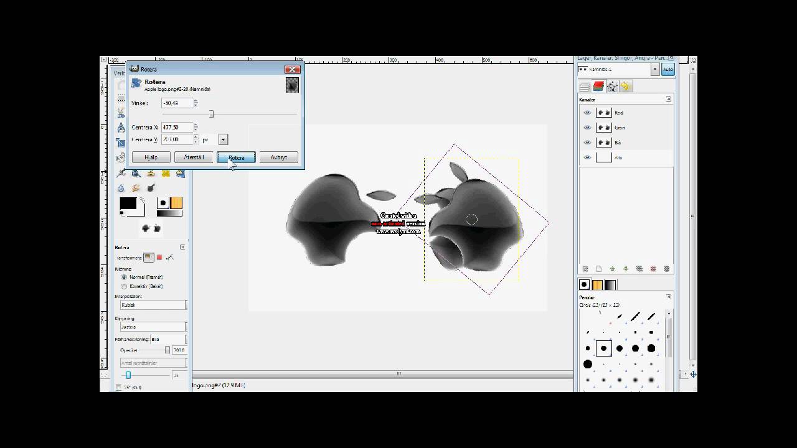Viewport: 797px width, 448px height.
Task: Click the reset default colors icon
Action: pyautogui.click(x=122, y=213)
